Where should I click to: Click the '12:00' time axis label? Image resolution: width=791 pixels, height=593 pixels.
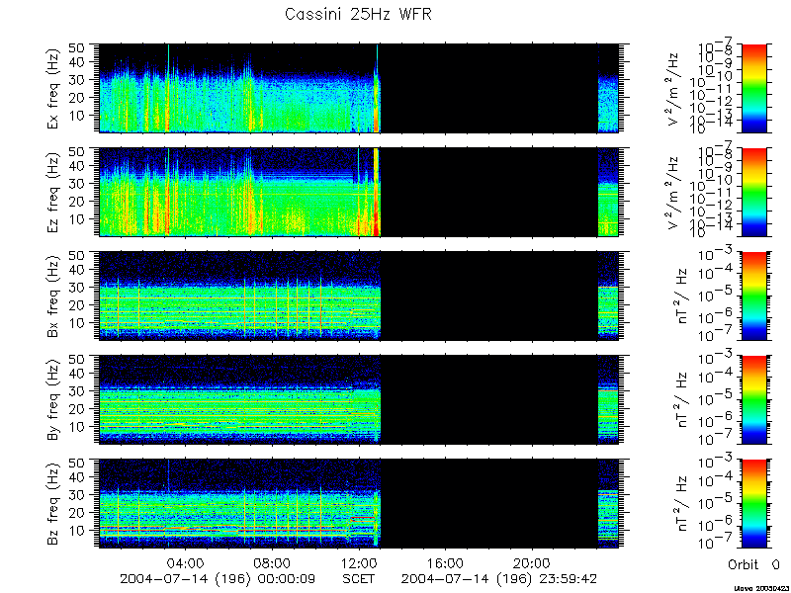tap(359, 562)
